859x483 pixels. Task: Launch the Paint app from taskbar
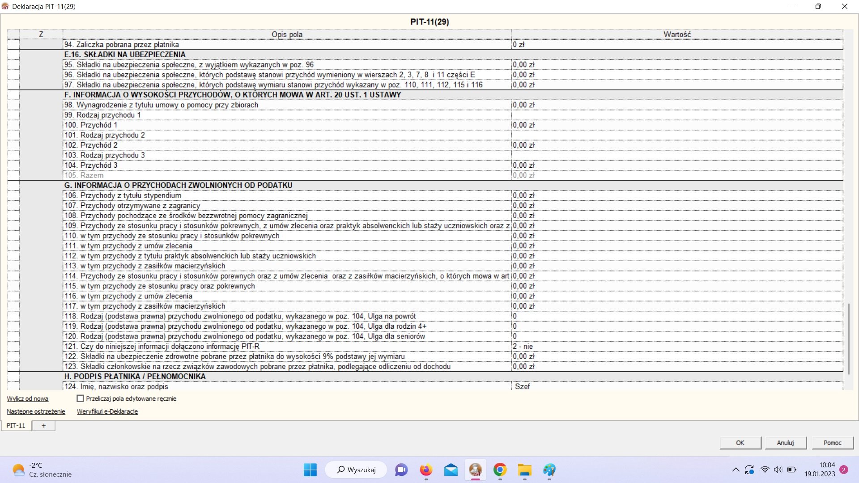(x=549, y=470)
